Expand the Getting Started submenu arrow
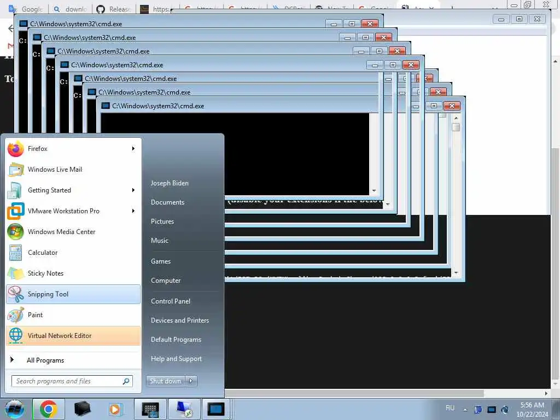This screenshot has height=420, width=560. (x=133, y=190)
